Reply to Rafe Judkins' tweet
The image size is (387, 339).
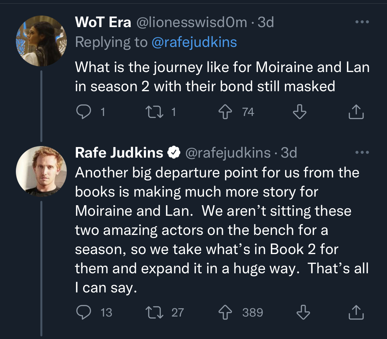tap(83, 312)
